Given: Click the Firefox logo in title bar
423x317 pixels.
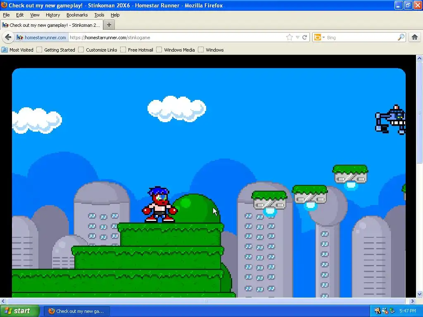Looking at the screenshot, I should [x=4, y=5].
